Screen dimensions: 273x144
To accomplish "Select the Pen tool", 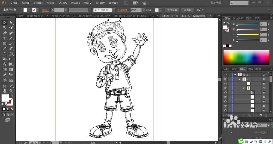I will pos(5,33).
